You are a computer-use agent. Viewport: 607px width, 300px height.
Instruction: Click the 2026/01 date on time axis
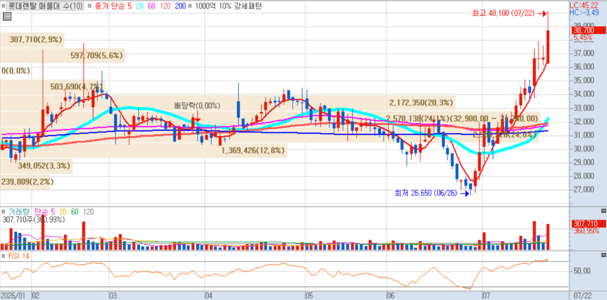point(14,296)
